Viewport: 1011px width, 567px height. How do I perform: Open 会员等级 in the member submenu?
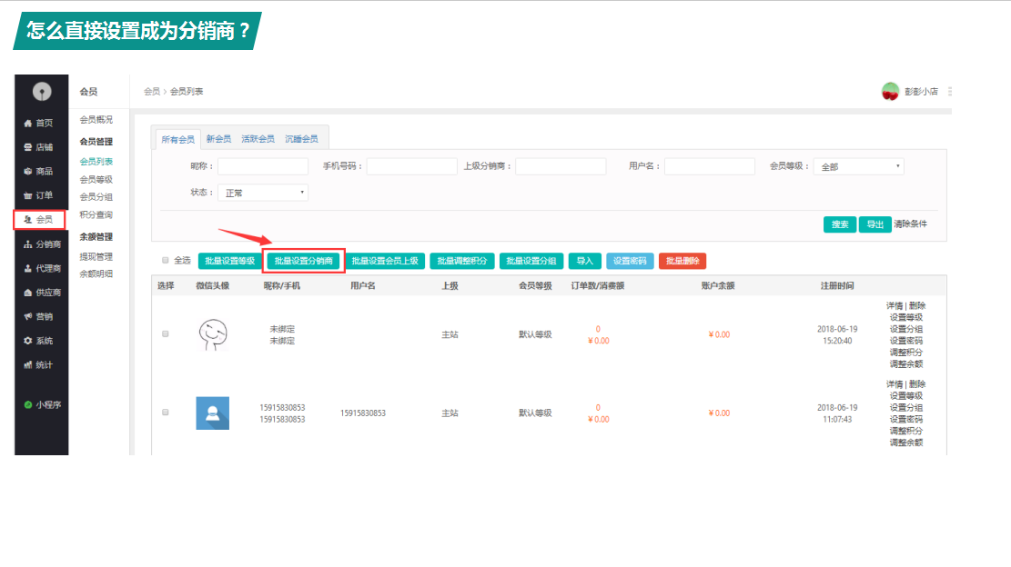96,180
